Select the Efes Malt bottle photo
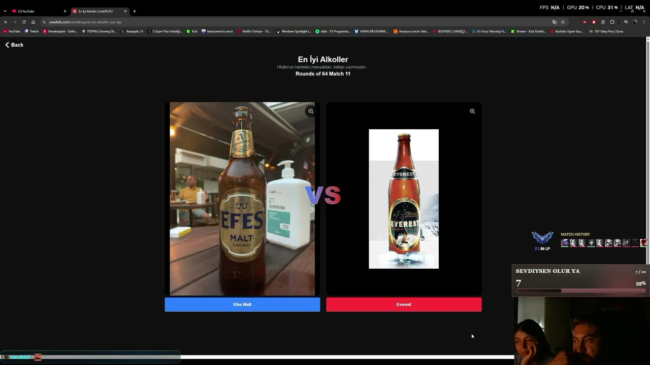The image size is (650, 365). coord(242,199)
